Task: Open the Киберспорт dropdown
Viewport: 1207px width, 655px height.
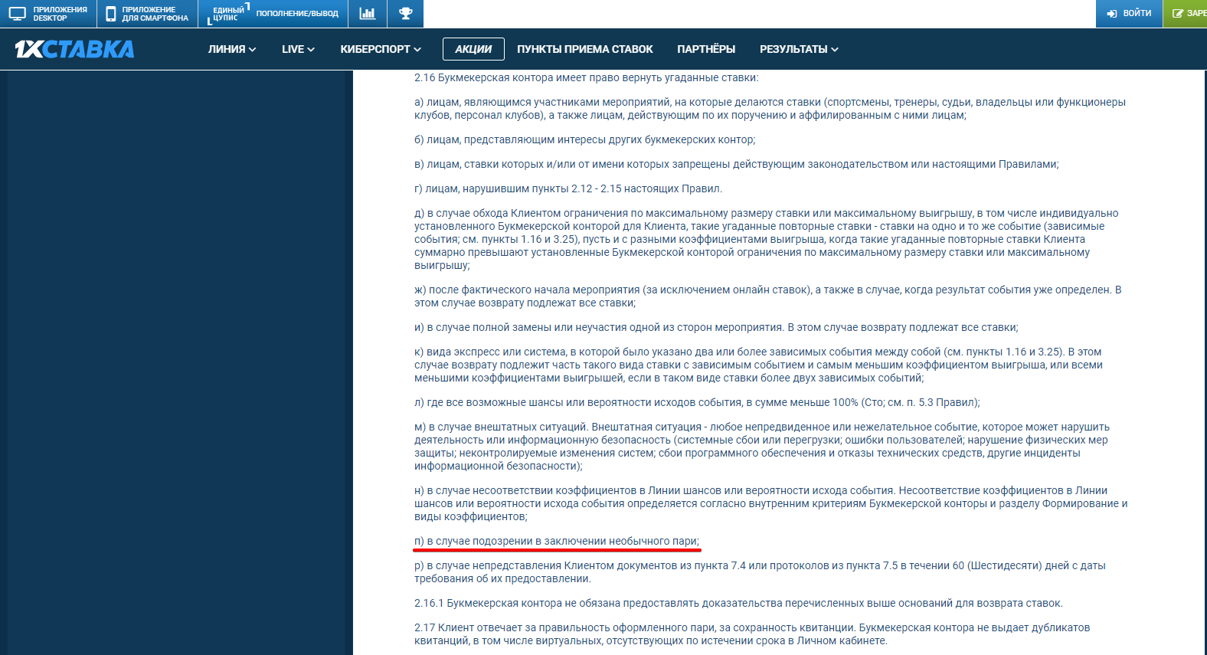Action: click(381, 49)
